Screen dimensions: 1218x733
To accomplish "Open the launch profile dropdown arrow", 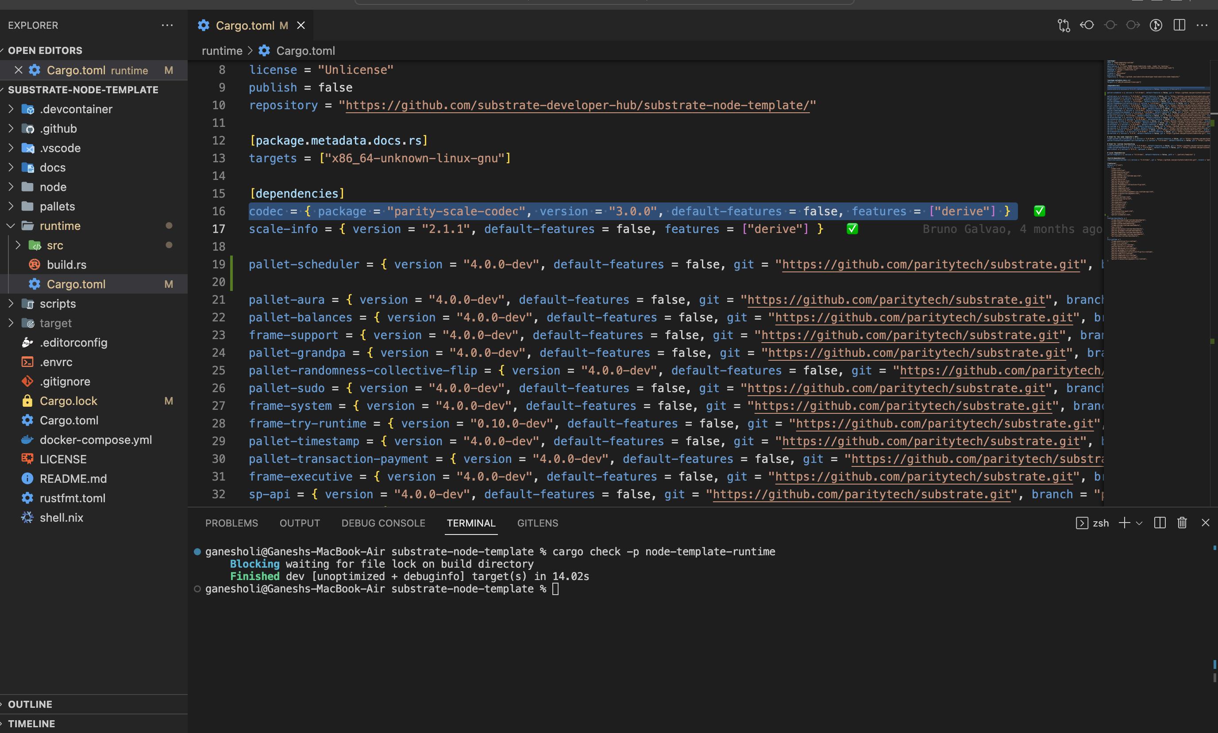I will click(x=1139, y=523).
